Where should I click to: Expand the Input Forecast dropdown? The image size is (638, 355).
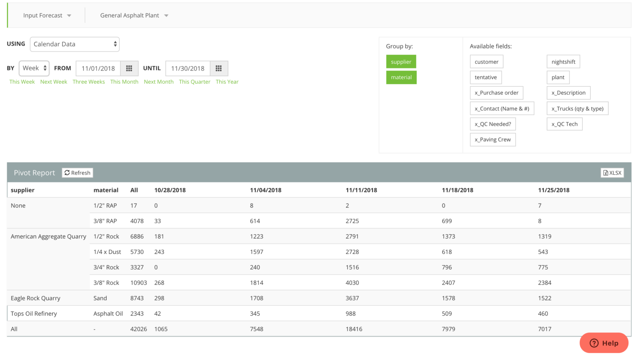pos(47,15)
